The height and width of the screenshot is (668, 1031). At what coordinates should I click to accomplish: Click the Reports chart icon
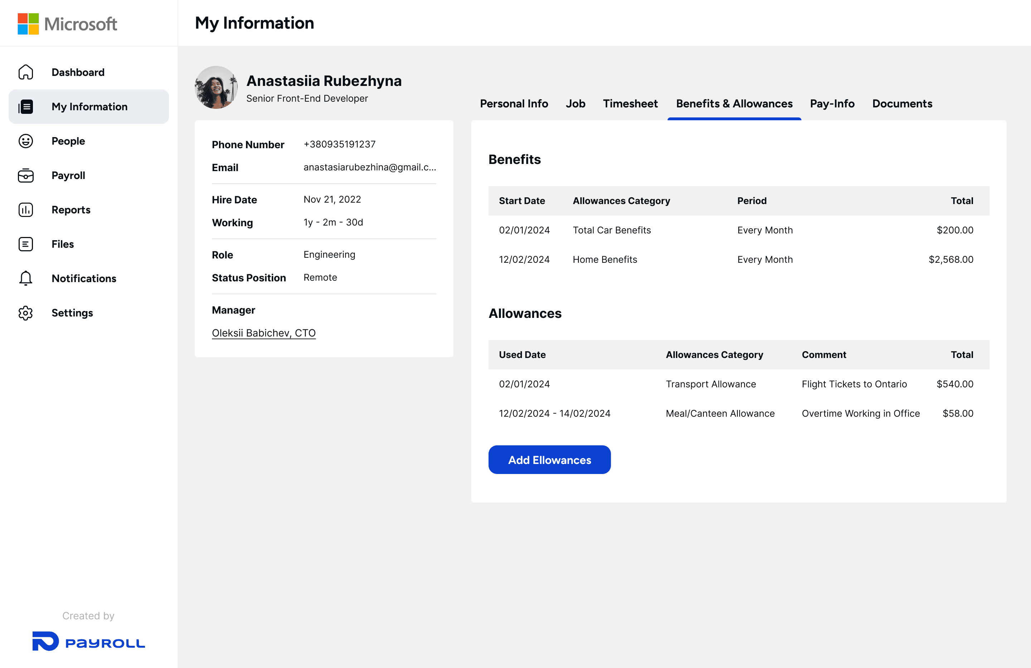25,210
